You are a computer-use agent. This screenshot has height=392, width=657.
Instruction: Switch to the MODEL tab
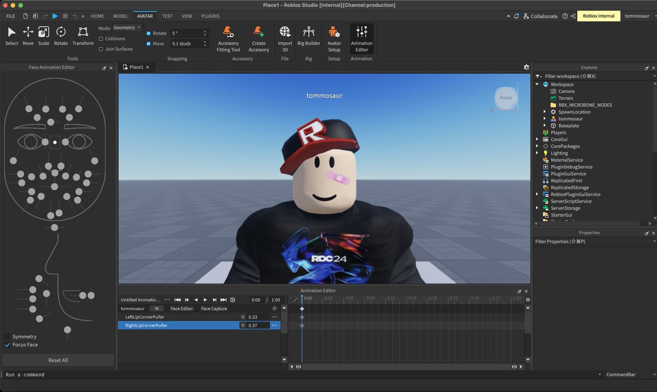coord(120,16)
